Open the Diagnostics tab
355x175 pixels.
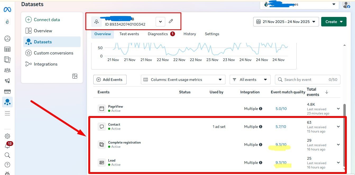tap(161, 34)
